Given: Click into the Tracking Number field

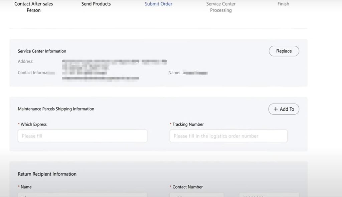Looking at the screenshot, I should [228, 136].
